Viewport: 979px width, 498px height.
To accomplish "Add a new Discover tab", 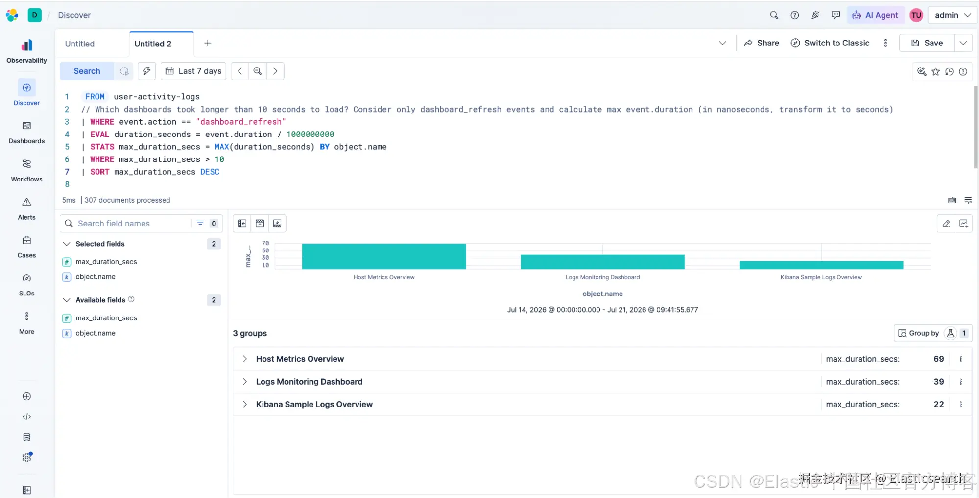I will tap(208, 43).
